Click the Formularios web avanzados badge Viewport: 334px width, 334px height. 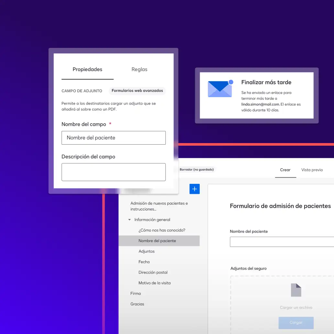point(137,91)
